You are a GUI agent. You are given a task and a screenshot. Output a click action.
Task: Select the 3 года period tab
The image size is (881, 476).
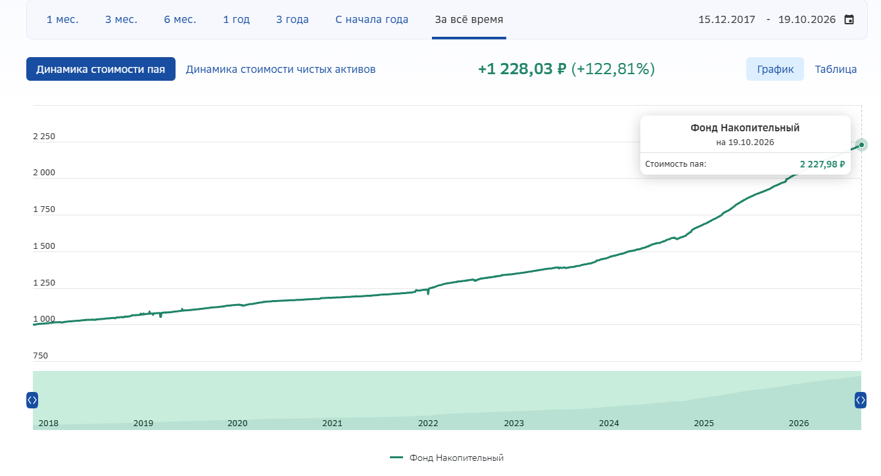(x=293, y=20)
